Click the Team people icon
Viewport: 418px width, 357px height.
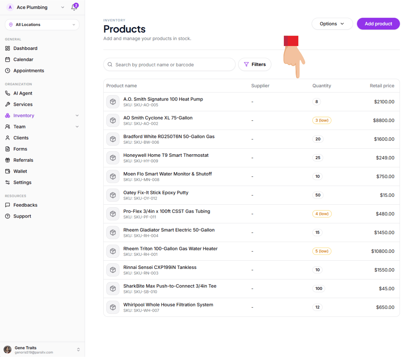(8, 127)
